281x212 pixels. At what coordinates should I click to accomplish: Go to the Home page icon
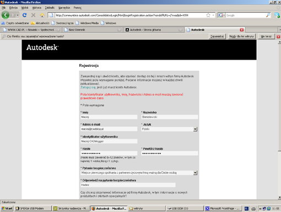(x=42, y=15)
